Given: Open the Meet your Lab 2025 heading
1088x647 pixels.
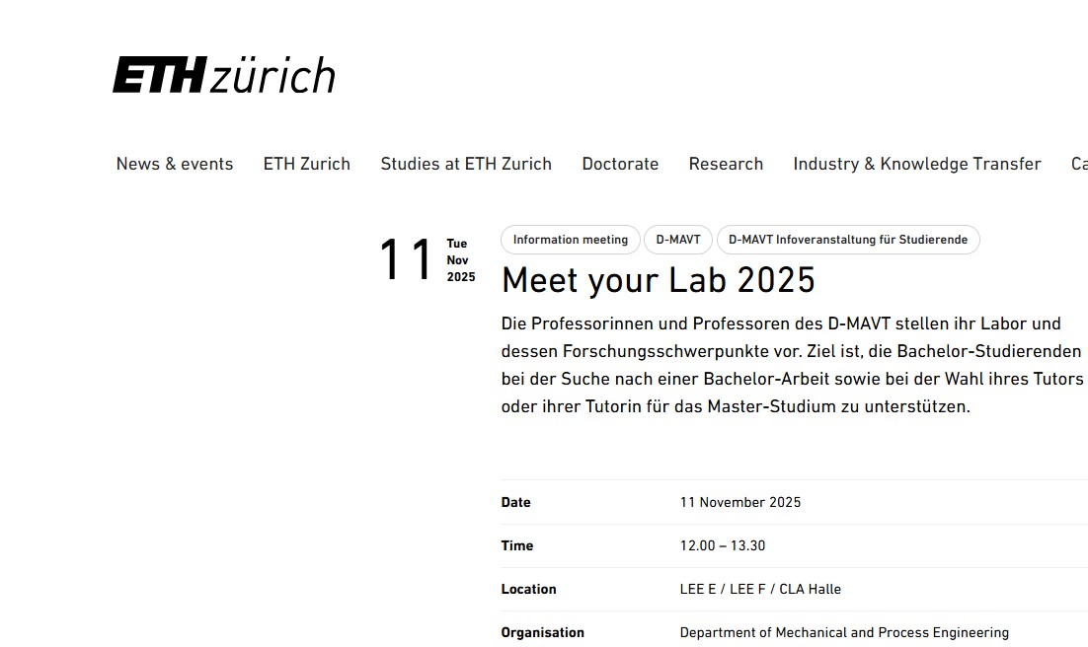Looking at the screenshot, I should [659, 280].
